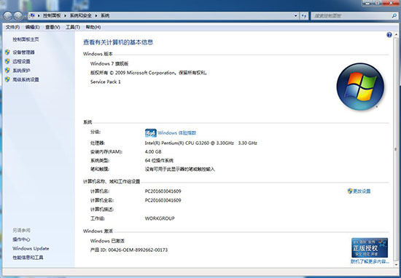Viewport: 401px width, 278px height.
Task: Click the page heading 查看有关计算机的基本信息
Action: click(118, 42)
